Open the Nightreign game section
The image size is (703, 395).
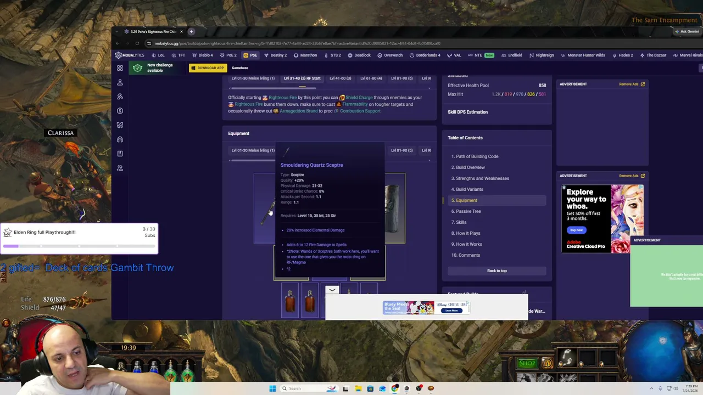(x=542, y=55)
